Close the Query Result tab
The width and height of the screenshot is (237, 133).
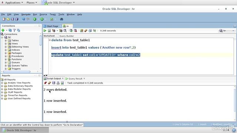(x=84, y=78)
